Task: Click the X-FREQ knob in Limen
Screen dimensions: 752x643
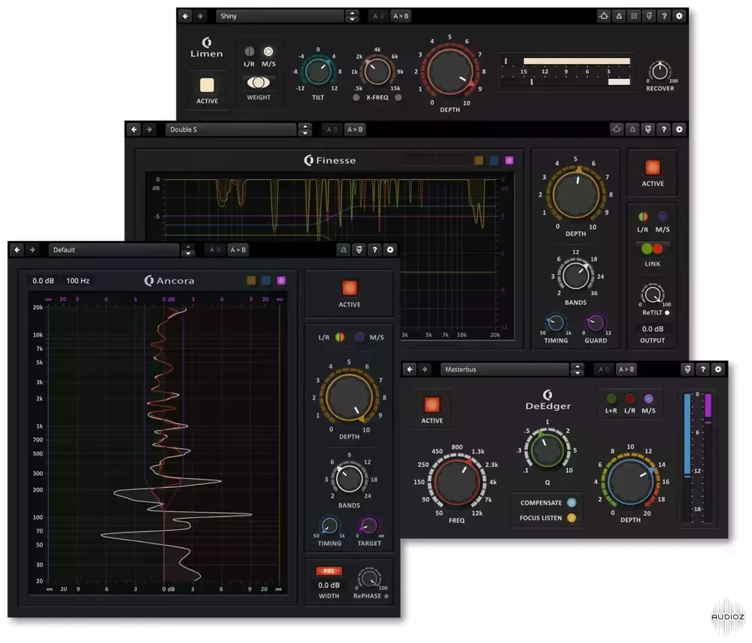Action: (377, 72)
